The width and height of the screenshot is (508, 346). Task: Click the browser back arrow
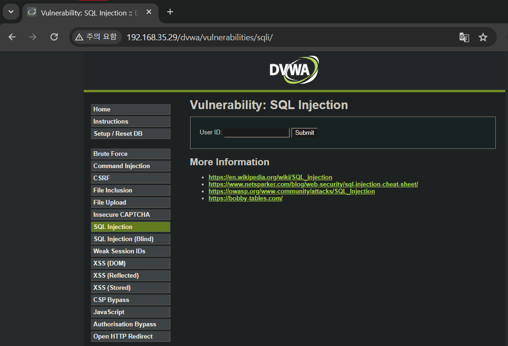(12, 37)
